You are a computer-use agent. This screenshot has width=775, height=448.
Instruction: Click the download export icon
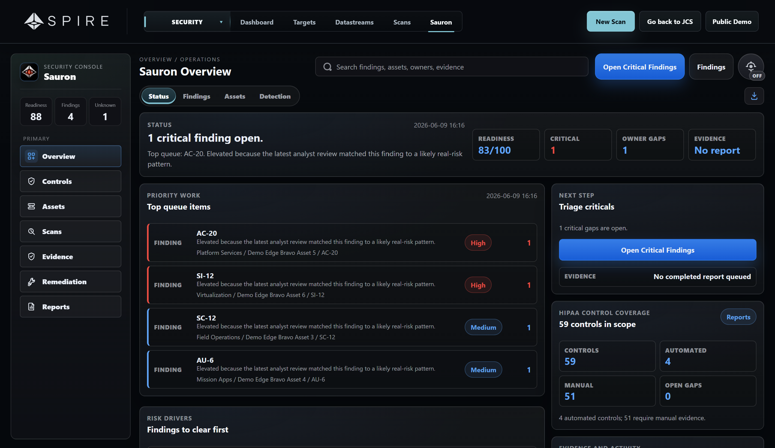tap(754, 96)
